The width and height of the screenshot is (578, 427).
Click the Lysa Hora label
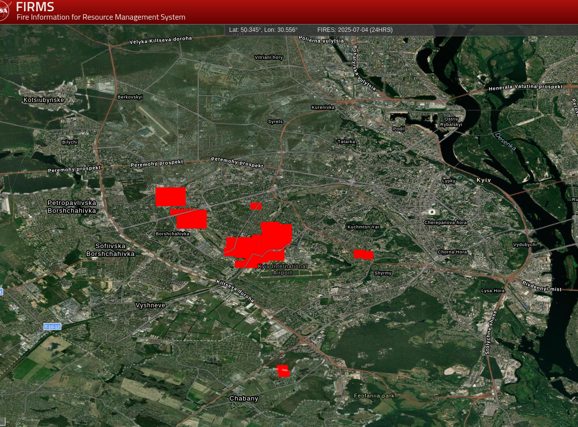pos(493,291)
